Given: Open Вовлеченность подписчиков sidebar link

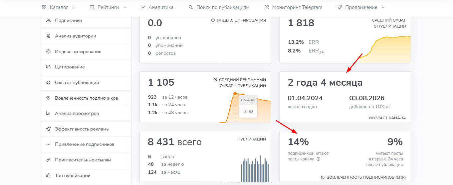Looking at the screenshot, I should point(86,98).
